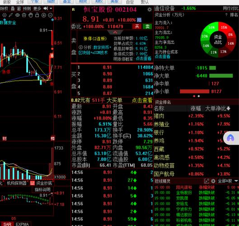Click the 短线精灵 popout window icon
239x226 pixels.
[206, 181]
